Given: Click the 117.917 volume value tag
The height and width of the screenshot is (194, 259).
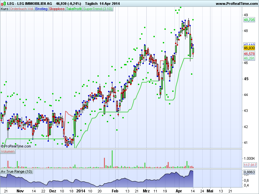Looking at the screenshot, I should (x=249, y=165).
